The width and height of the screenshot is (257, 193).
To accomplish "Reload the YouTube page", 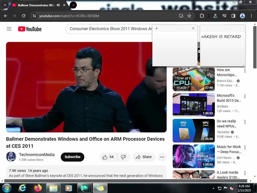I will coord(24,16).
